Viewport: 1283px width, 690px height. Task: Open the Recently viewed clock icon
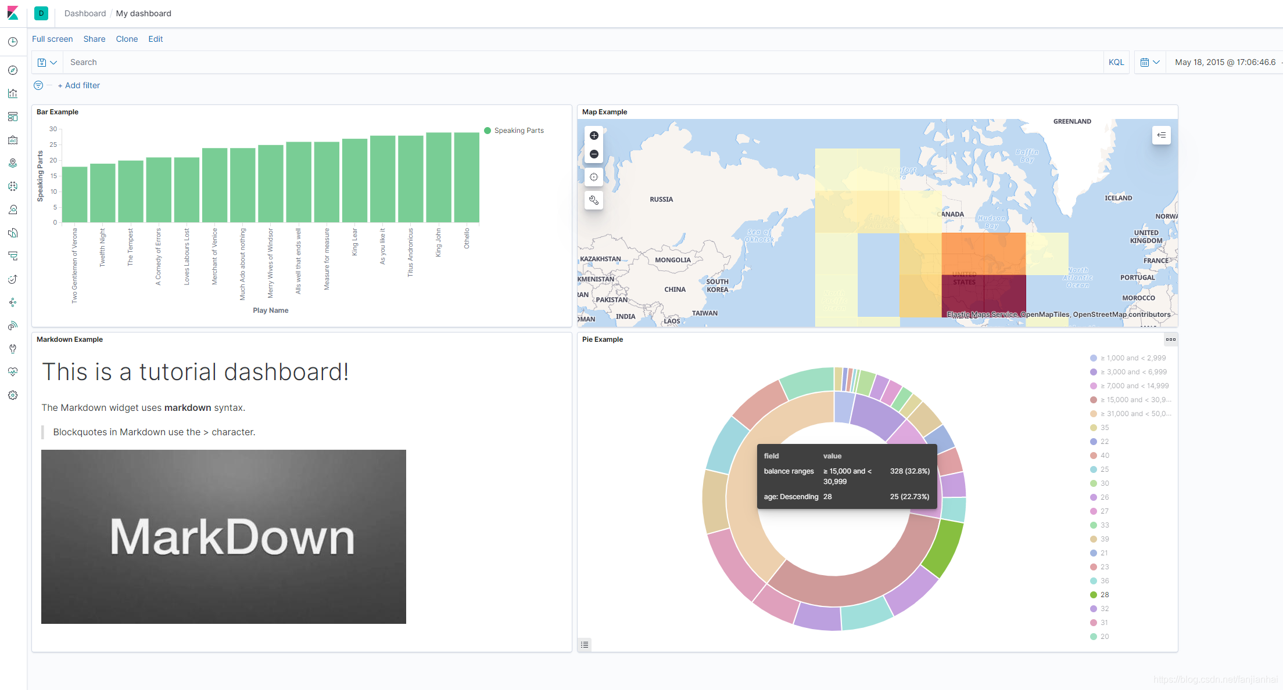click(x=13, y=42)
